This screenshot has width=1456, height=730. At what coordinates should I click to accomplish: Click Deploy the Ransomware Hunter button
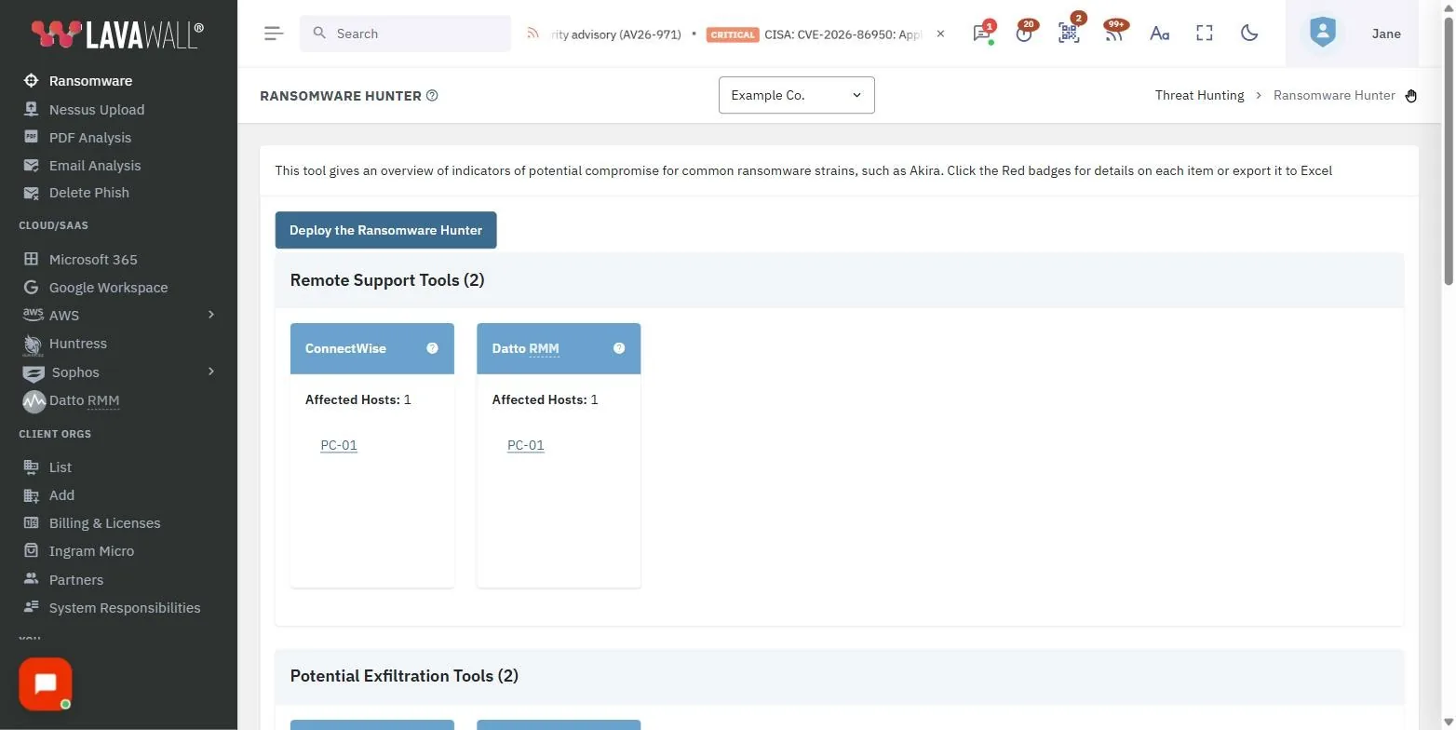(385, 230)
